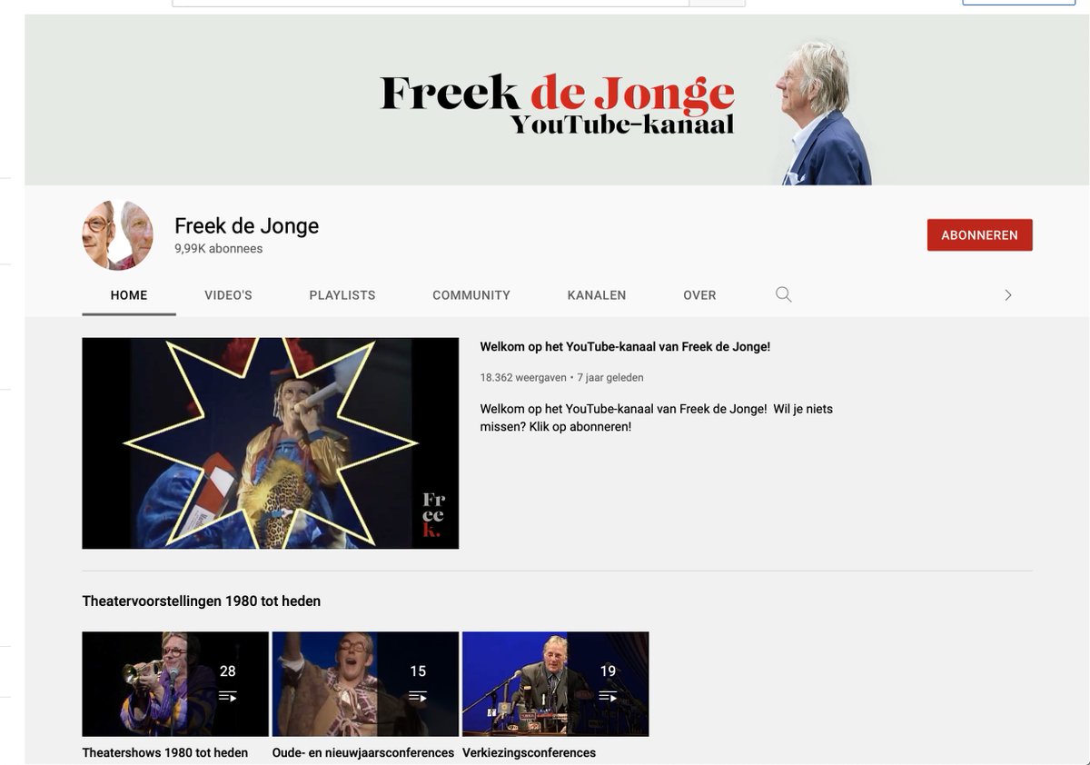The image size is (1090, 765).
Task: Switch to the Video's tab
Action: [x=228, y=295]
